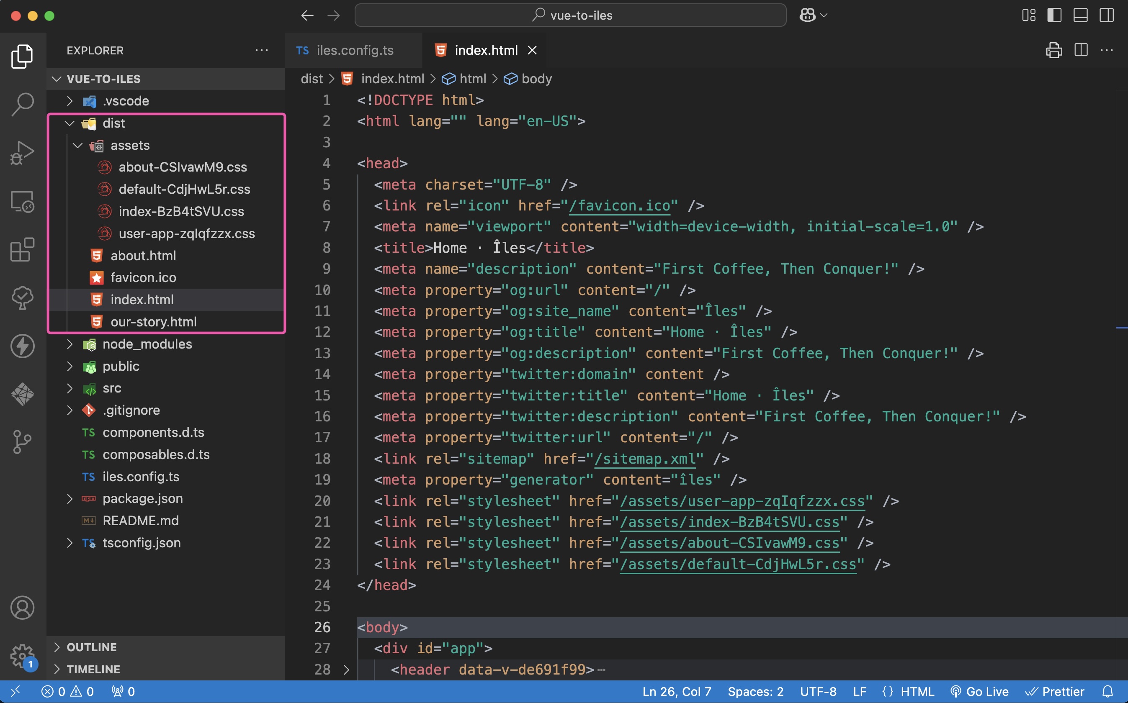Screen dimensions: 1128x703
Task: Click the print icon in editor toolbar
Action: pos(1054,50)
